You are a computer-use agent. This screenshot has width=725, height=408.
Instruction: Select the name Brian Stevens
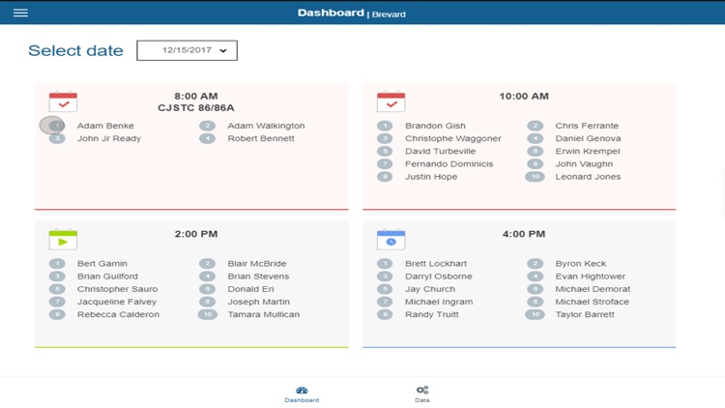pyautogui.click(x=258, y=277)
